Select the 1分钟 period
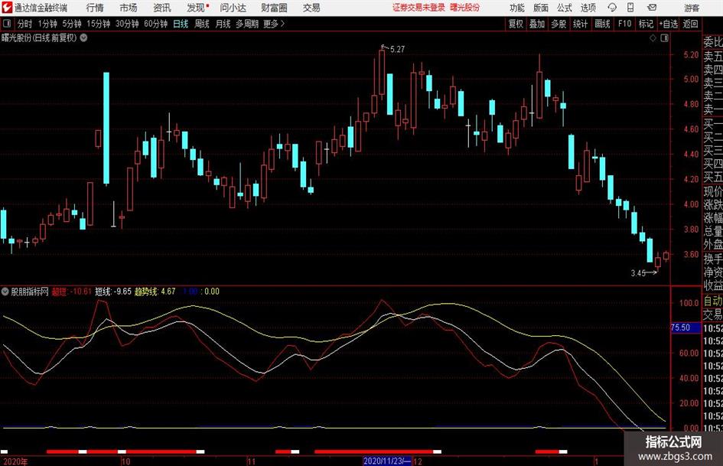 [x=47, y=24]
